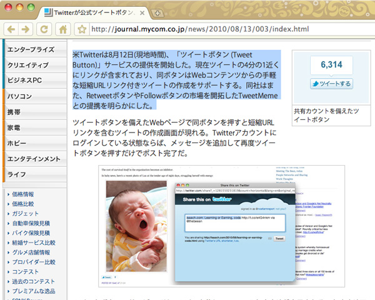Click the highlighted first article paragraph
This screenshot has width=375, height=300.
(x=176, y=80)
